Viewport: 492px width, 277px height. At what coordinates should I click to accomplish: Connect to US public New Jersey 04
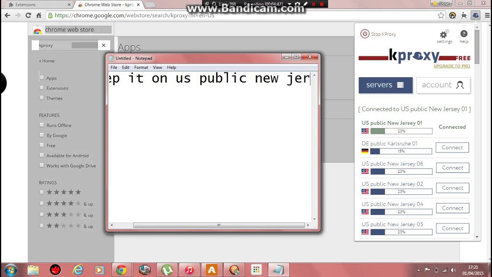[452, 208]
